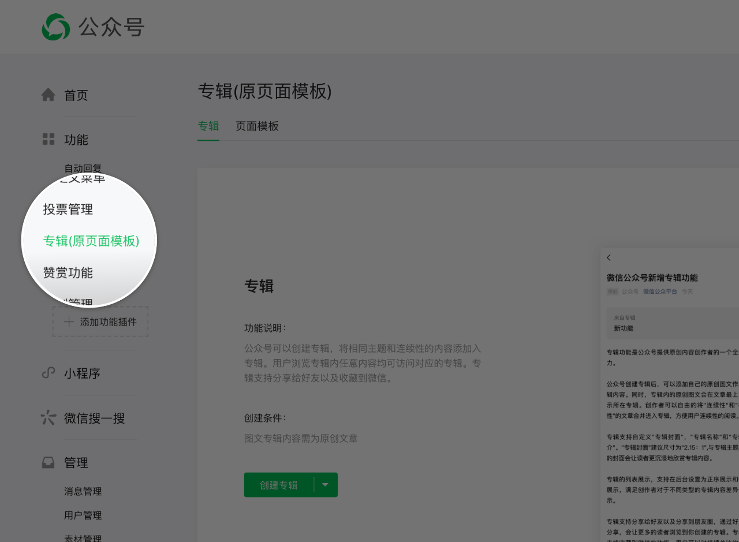
Task: Click the 首页 home icon in the sidebar
Action: (48, 95)
